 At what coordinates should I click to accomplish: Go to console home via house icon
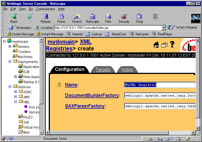(156, 45)
